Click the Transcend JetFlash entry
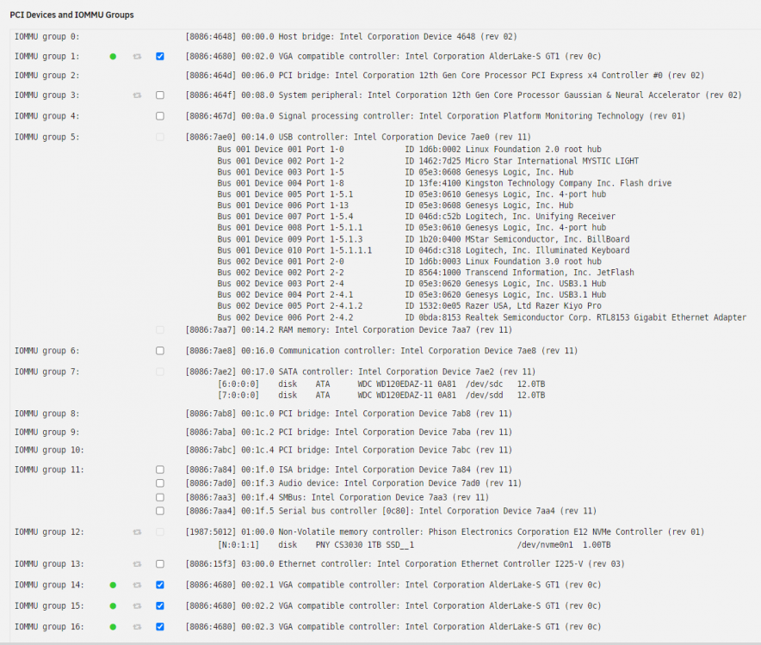761x645 pixels. [426, 273]
